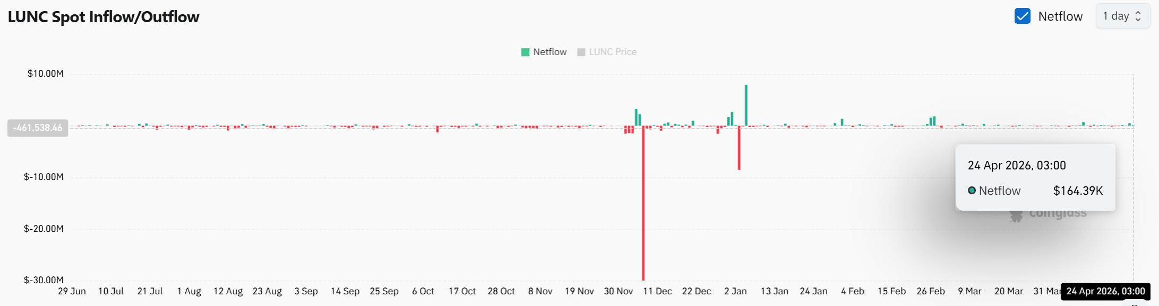Click the -461,538.46 axis value badge
Image resolution: width=1159 pixels, height=306 pixels.
[37, 127]
